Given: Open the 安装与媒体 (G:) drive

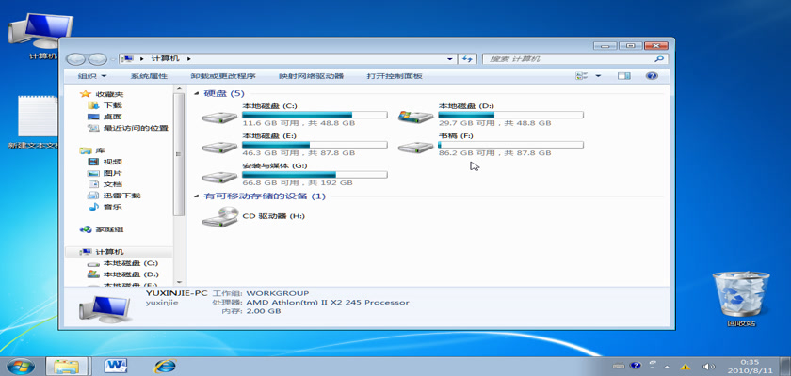Looking at the screenshot, I should (219, 175).
